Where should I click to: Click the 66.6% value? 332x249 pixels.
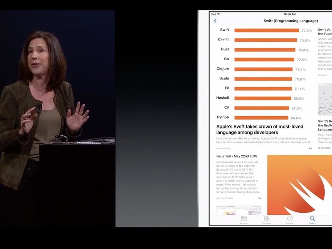click(x=296, y=118)
